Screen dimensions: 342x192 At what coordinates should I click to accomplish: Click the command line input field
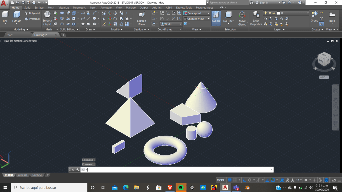pos(177,170)
